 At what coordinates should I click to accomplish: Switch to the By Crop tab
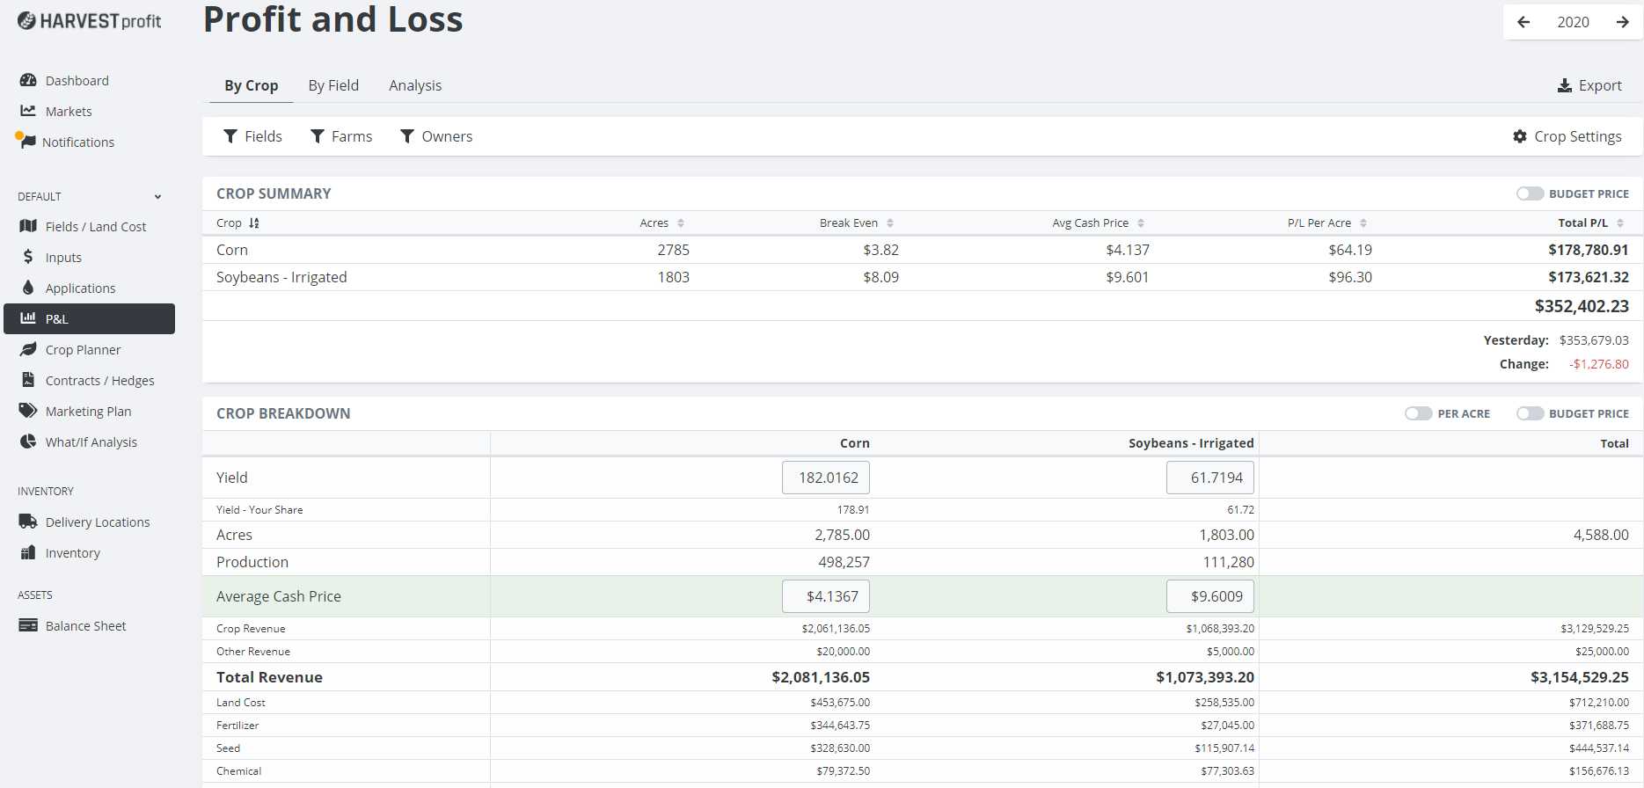click(251, 85)
